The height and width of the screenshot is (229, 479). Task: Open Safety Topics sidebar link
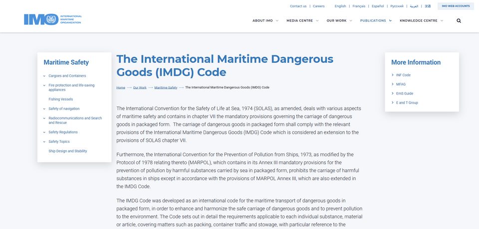click(59, 142)
